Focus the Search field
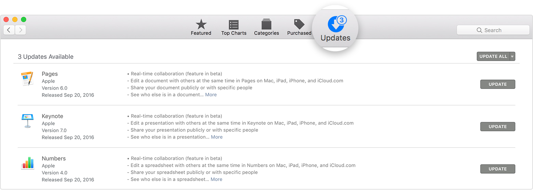 [x=493, y=30]
